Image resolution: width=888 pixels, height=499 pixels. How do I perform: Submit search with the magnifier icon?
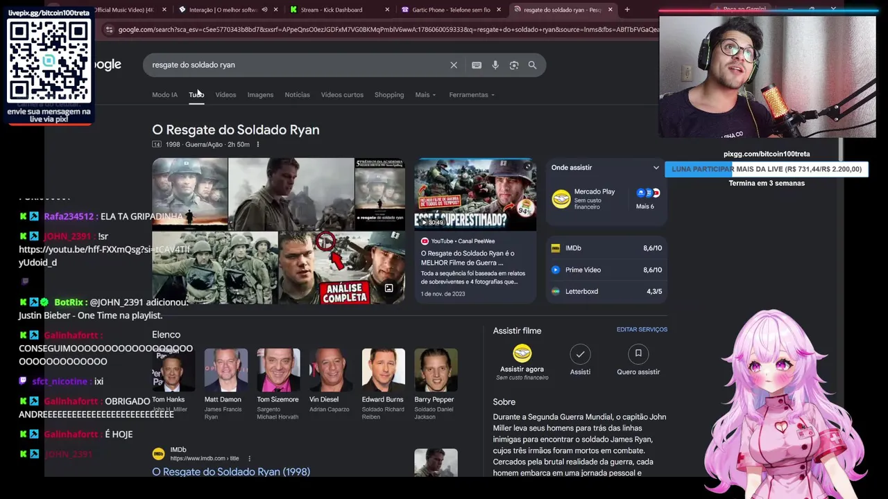pos(532,65)
